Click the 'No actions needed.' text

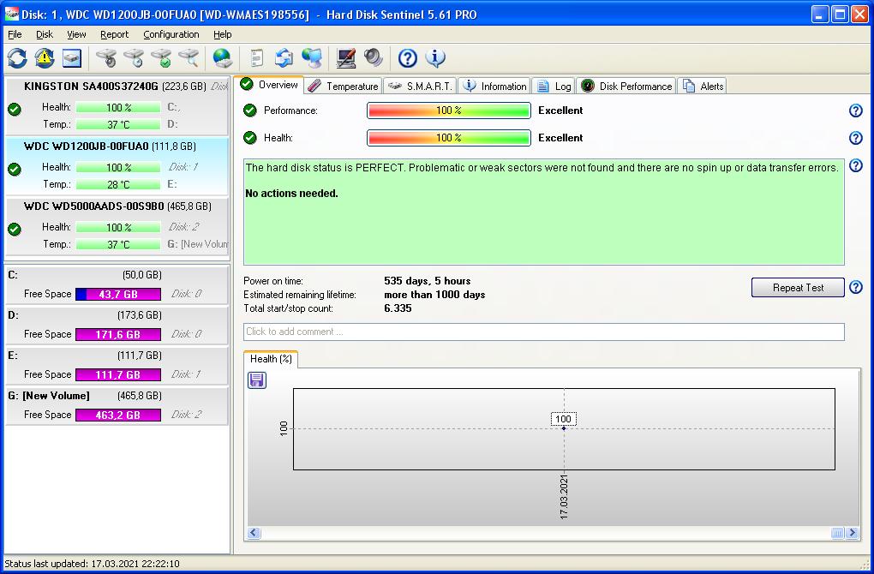tap(291, 194)
